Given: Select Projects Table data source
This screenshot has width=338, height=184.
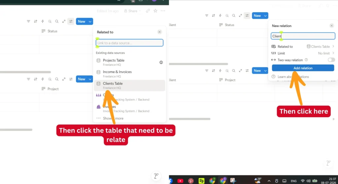Looking at the screenshot, I should [x=129, y=62].
